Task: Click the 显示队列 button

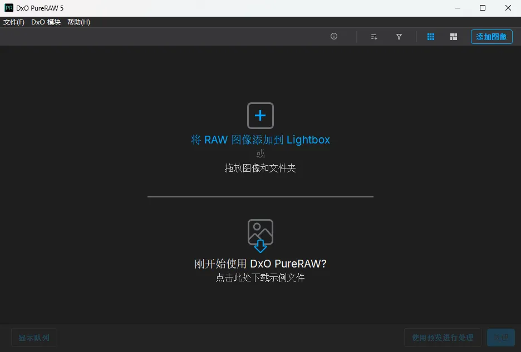Action: (x=34, y=338)
